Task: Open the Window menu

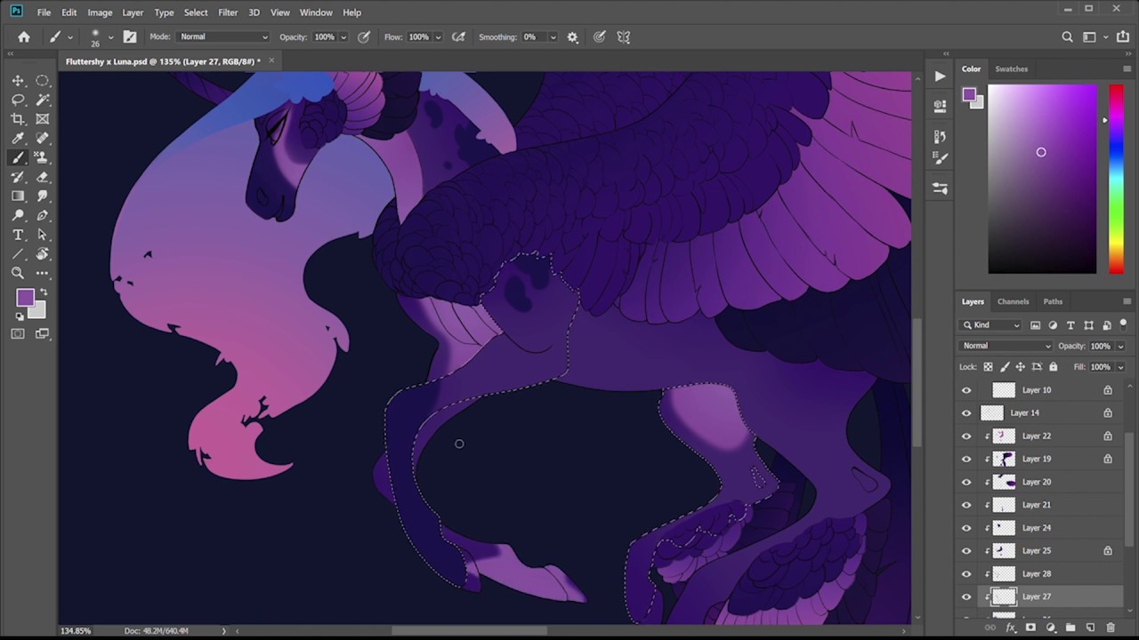Action: 316,12
